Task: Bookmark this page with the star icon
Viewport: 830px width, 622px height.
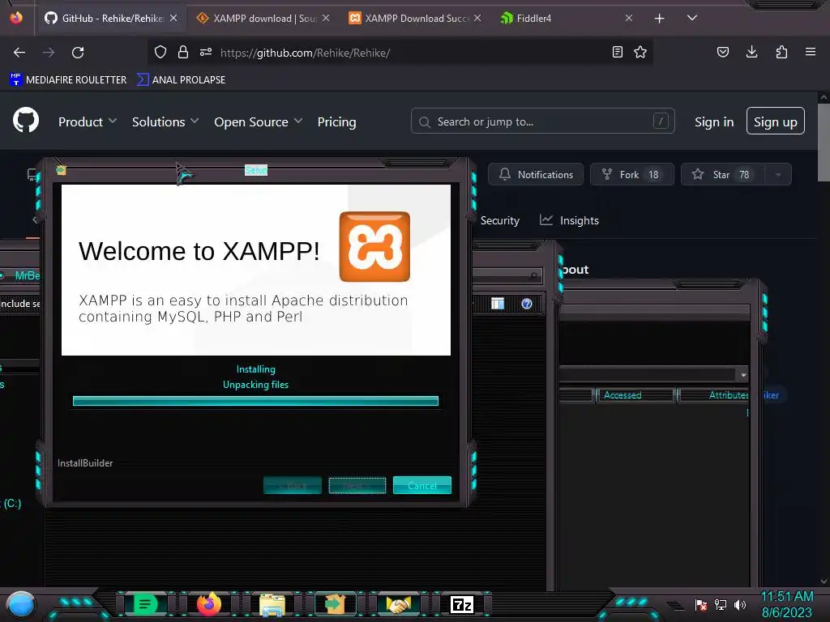Action: [x=640, y=52]
